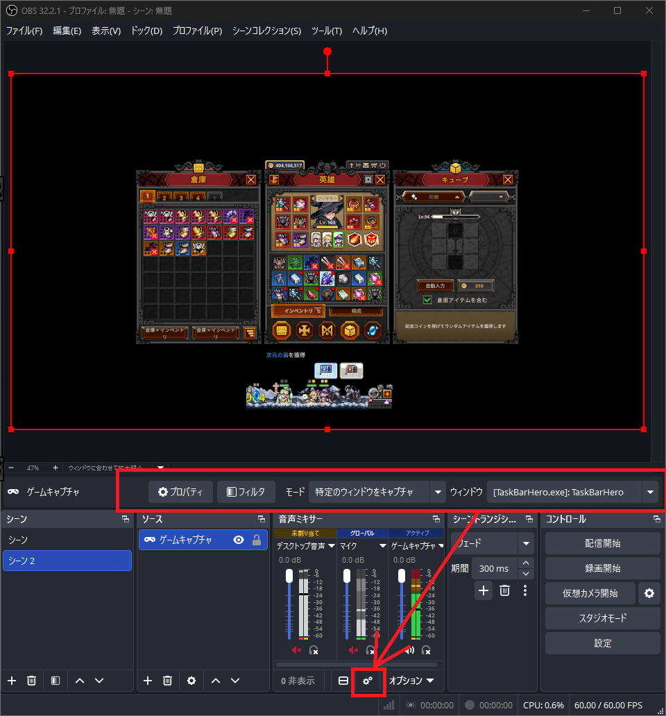Viewport: 666px width, 716px height.
Task: Float the 音声ミキサー dock panel
Action: coord(436,519)
